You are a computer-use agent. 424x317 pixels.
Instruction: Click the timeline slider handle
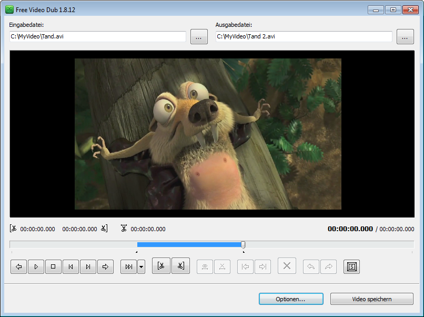pyautogui.click(x=243, y=244)
